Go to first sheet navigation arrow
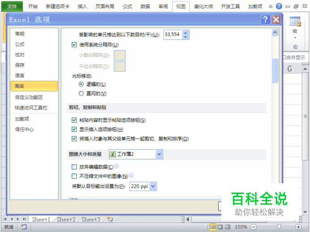 5,219
